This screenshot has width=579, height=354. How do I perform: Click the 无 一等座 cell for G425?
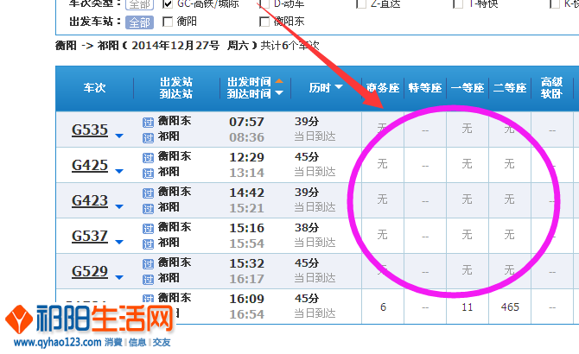click(468, 164)
